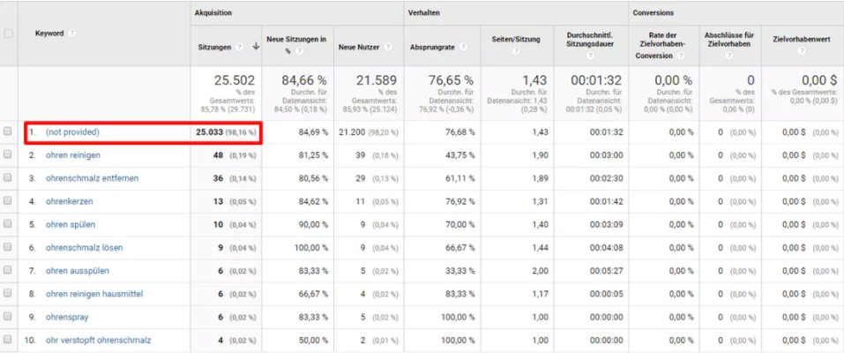
Task: Click help icon next to Absprungrate
Action: [x=463, y=47]
